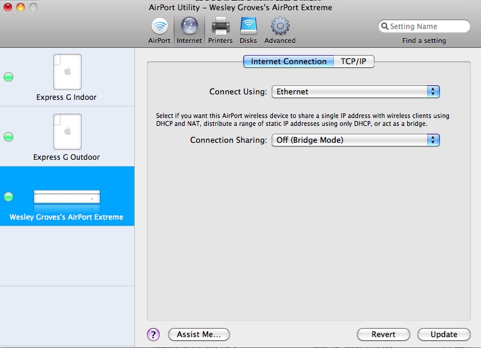Open the Printers settings icon
Screen dimensions: 481x348
(220, 30)
